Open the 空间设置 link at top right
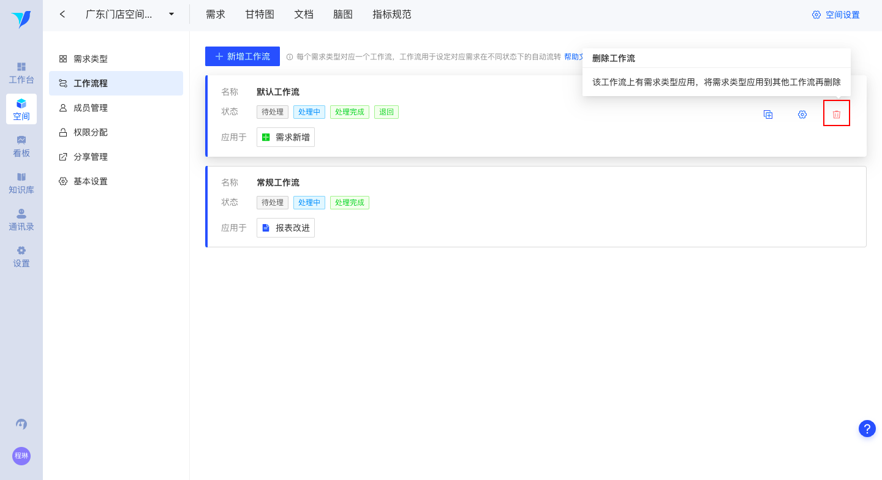882x480 pixels. click(836, 15)
